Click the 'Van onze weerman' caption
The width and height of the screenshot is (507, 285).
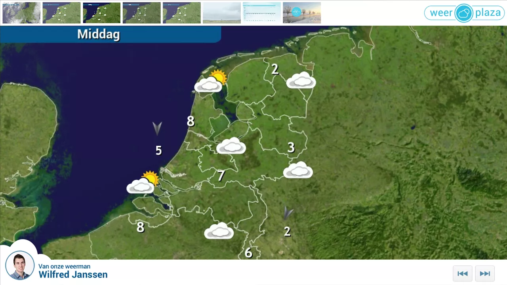64,266
